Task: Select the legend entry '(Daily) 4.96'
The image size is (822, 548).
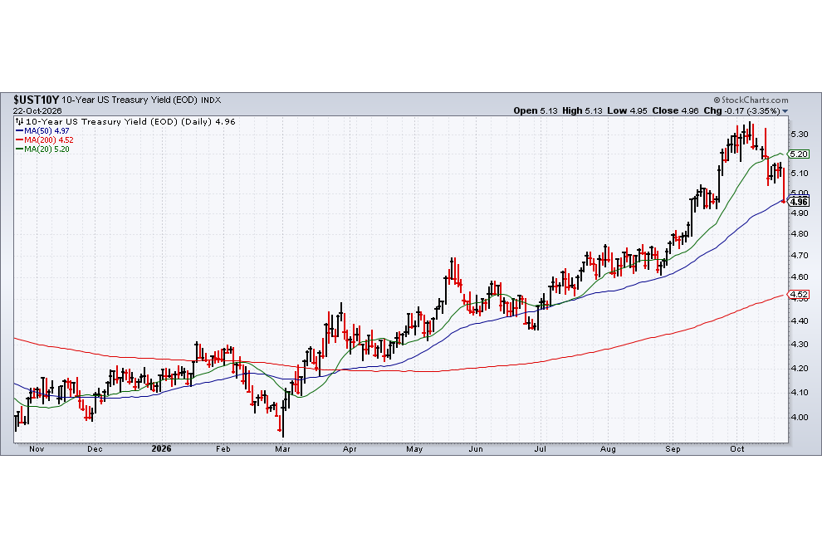Action: 208,122
